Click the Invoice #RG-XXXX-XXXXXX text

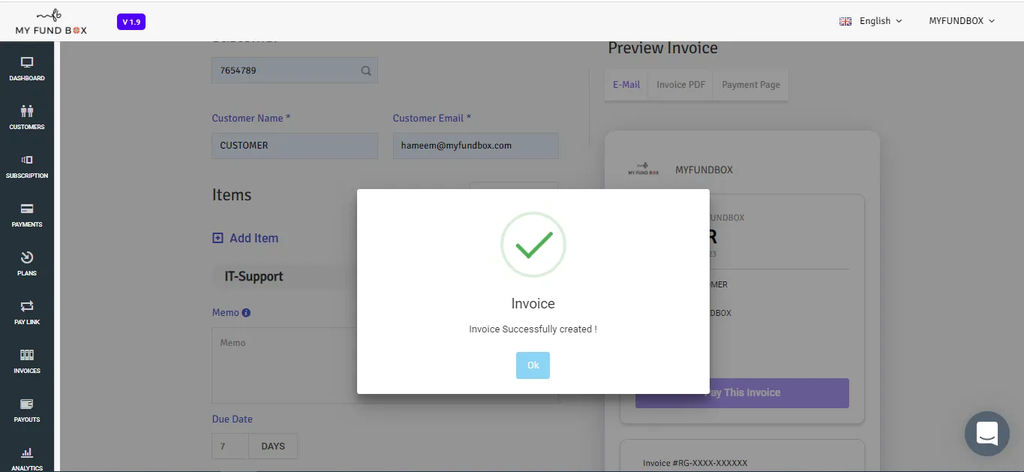point(695,463)
